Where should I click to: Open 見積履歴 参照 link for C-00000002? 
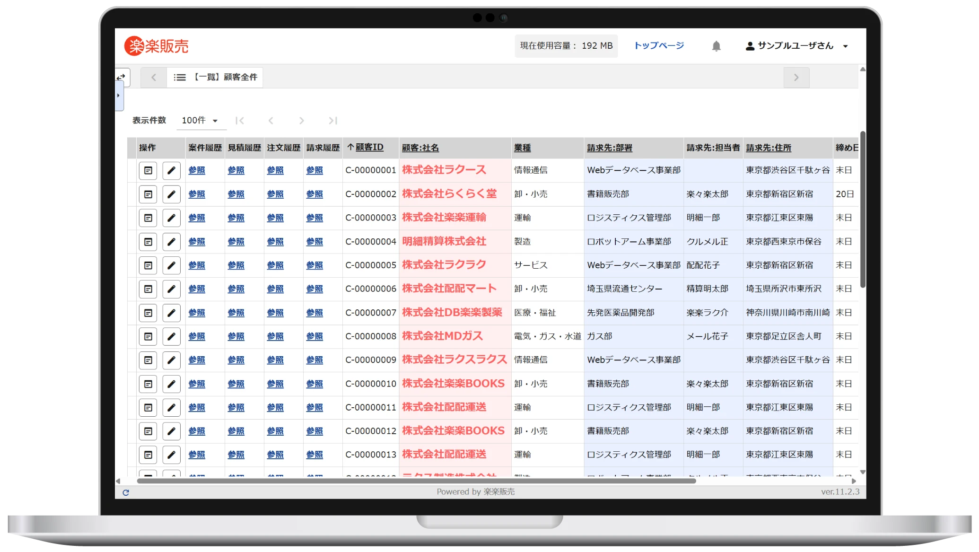click(x=236, y=194)
